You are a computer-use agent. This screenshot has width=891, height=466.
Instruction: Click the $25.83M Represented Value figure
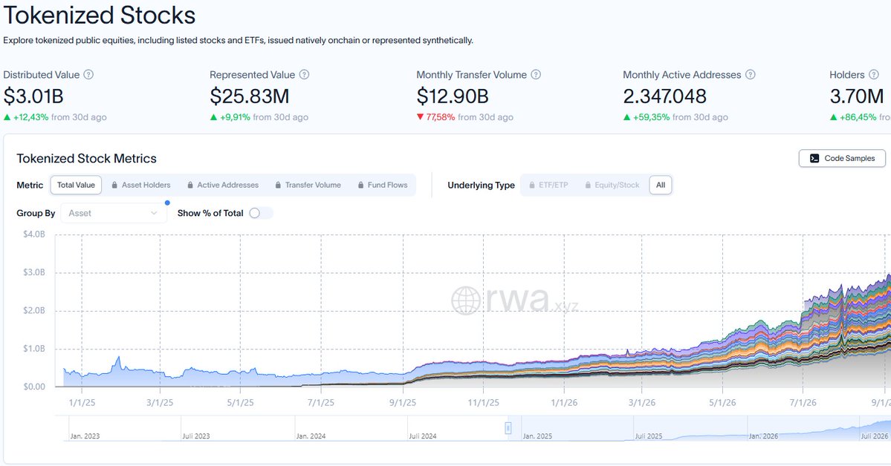[x=250, y=96]
